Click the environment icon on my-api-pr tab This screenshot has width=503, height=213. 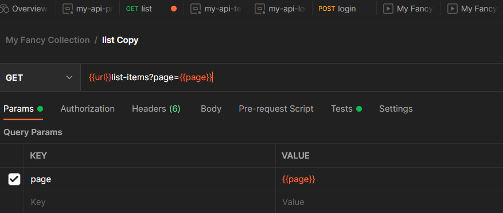(x=68, y=9)
